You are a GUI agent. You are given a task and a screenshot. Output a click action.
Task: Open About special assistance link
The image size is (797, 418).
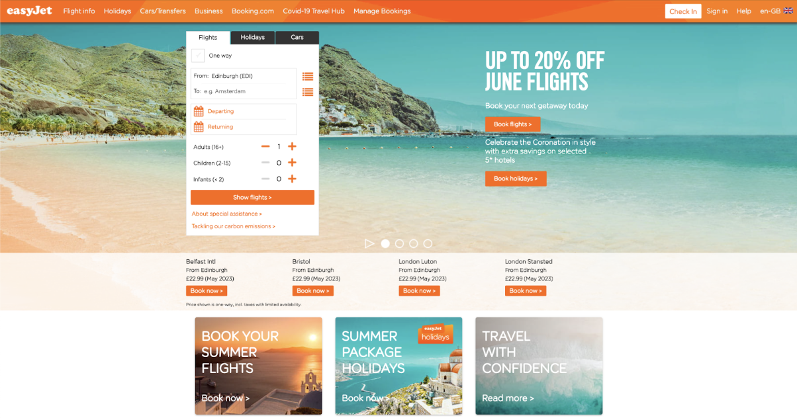pyautogui.click(x=226, y=214)
